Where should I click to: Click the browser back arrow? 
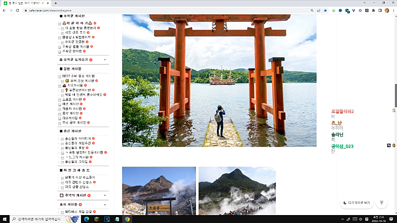coord(5,10)
